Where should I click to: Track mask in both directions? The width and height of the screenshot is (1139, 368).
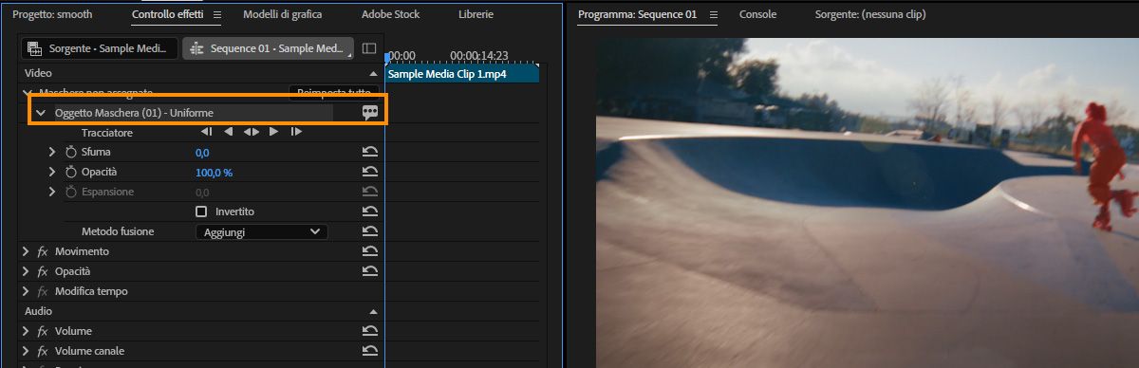point(252,132)
